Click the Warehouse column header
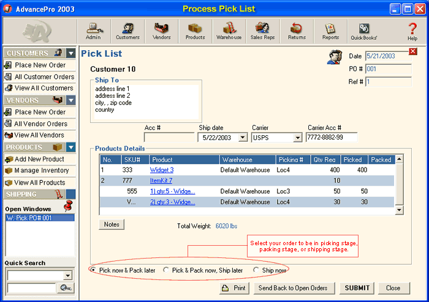Screen dimensions: 429x302 click(248, 160)
